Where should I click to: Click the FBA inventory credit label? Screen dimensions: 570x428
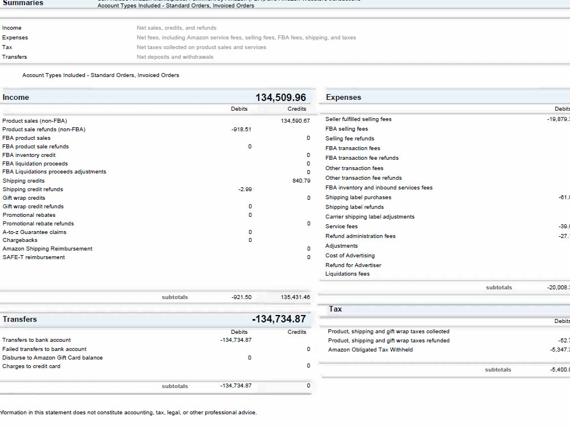(x=29, y=155)
